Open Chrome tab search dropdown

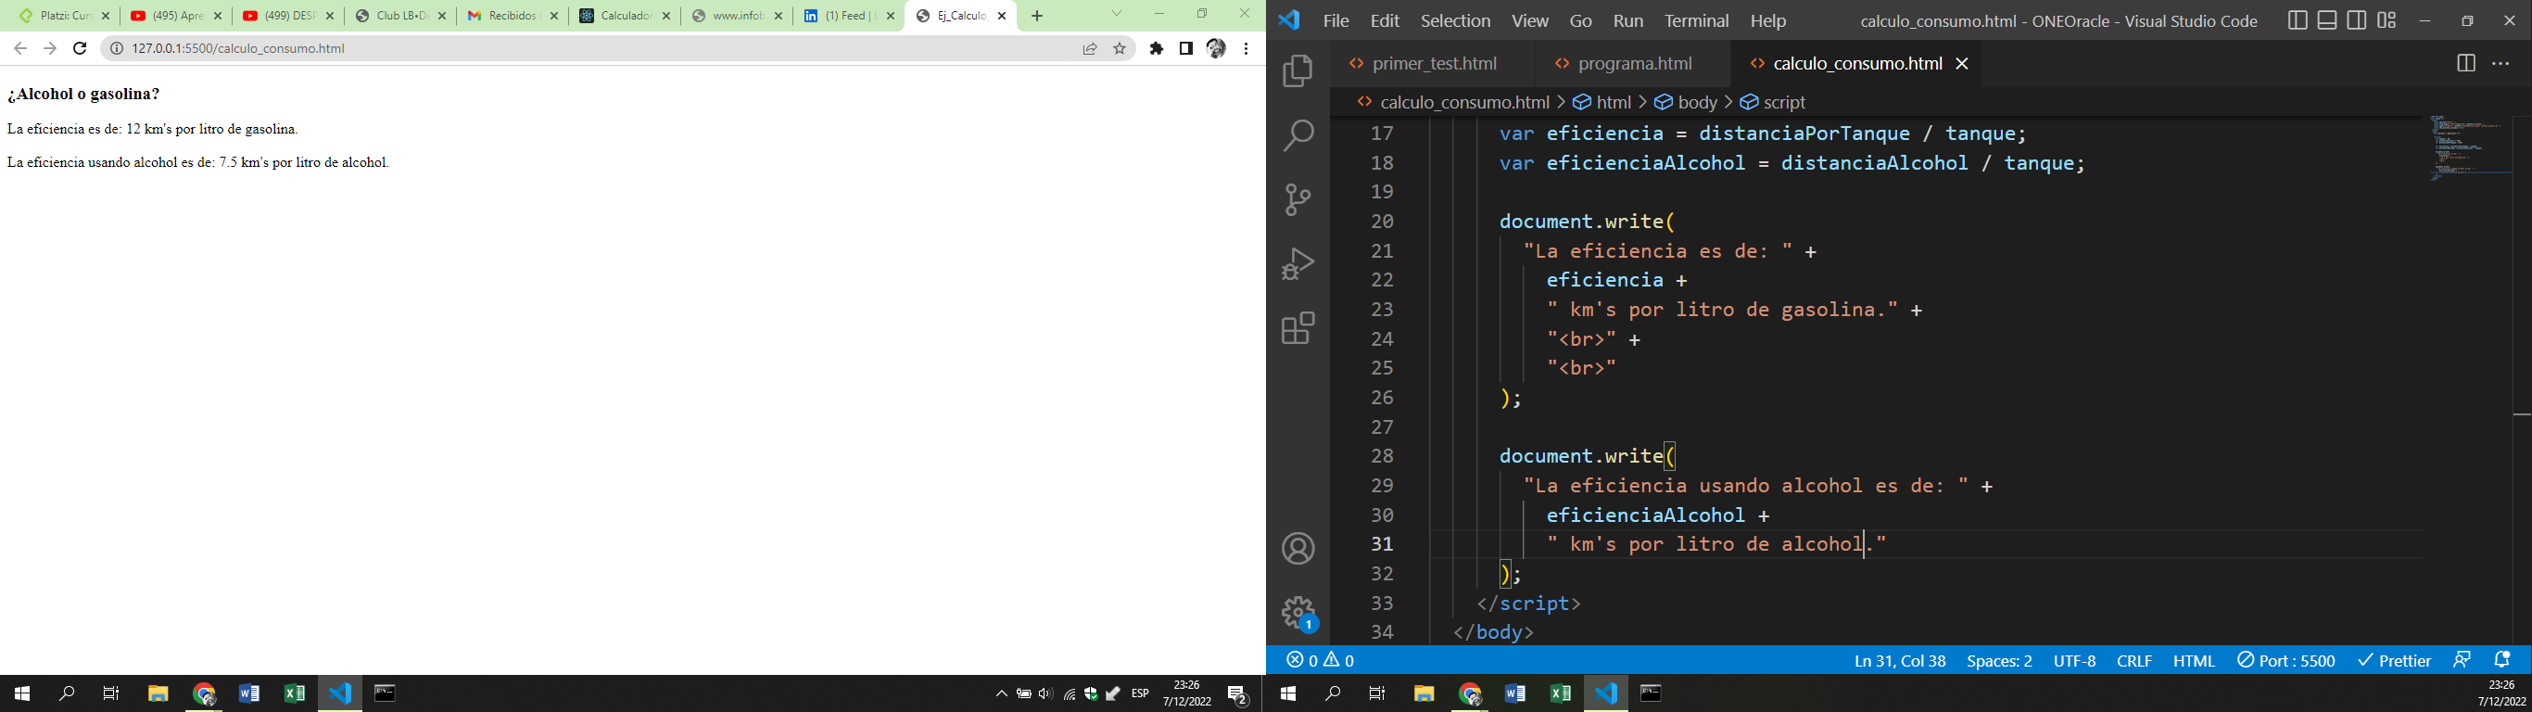[x=1117, y=14]
